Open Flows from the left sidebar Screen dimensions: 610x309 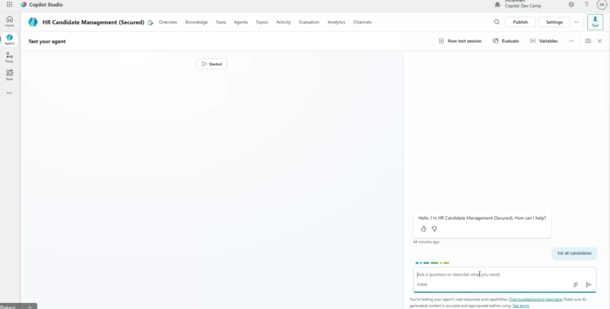(x=10, y=57)
